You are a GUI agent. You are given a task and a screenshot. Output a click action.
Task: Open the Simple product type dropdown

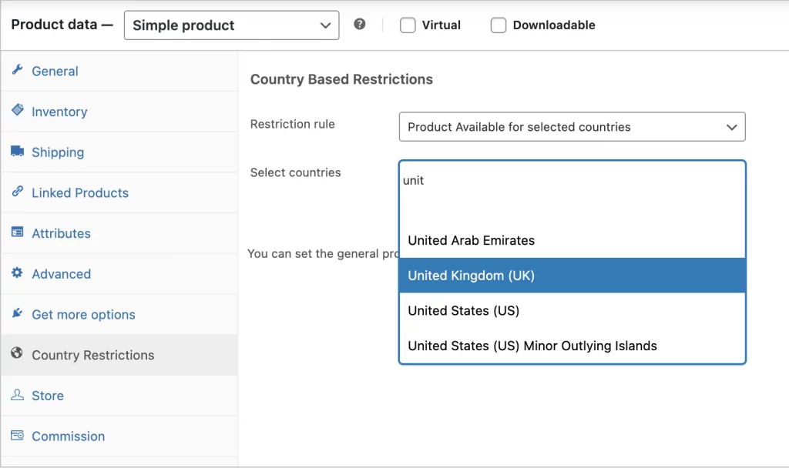[x=231, y=25]
